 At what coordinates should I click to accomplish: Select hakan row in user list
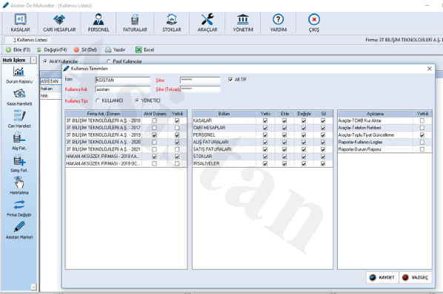(x=51, y=89)
